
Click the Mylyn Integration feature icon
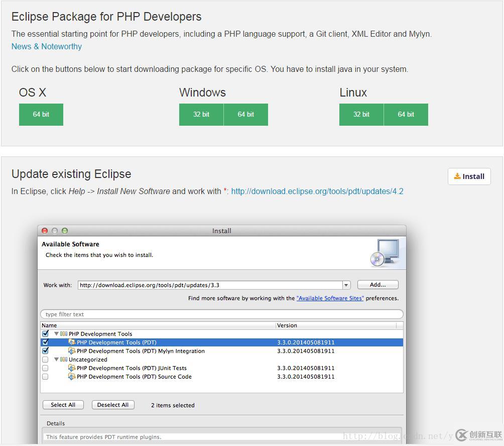pyautogui.click(x=72, y=351)
